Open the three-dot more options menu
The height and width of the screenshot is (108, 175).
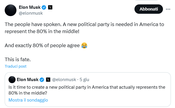coord(168,9)
